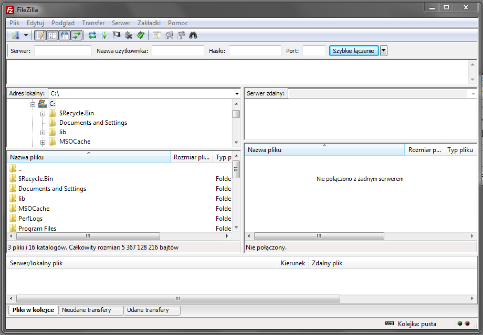
Task: Open the Zakładki menu
Action: pos(149,23)
